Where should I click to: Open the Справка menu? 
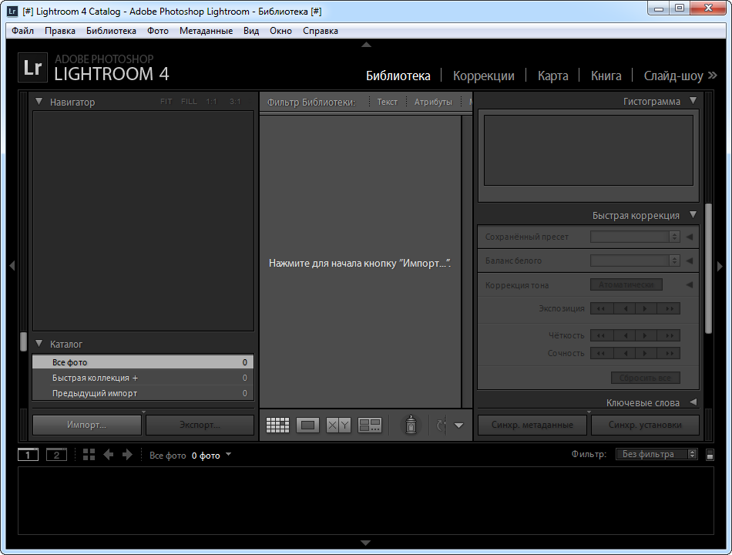[x=321, y=31]
